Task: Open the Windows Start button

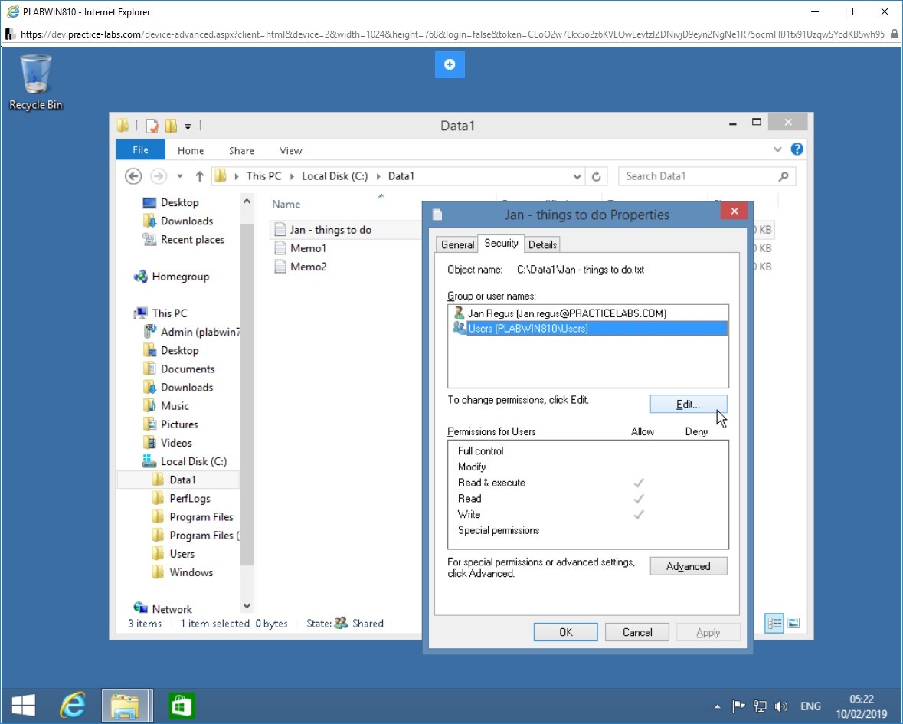Action: pos(24,706)
